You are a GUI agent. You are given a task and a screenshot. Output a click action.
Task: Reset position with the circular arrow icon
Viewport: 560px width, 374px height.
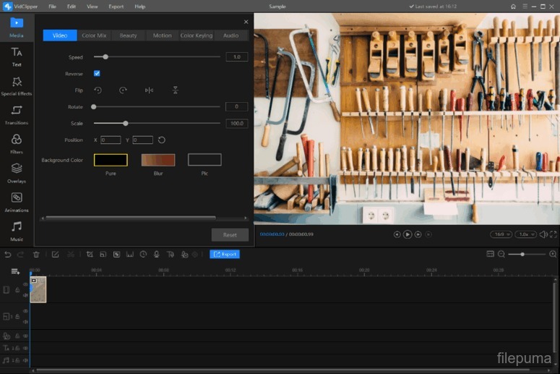(x=162, y=140)
